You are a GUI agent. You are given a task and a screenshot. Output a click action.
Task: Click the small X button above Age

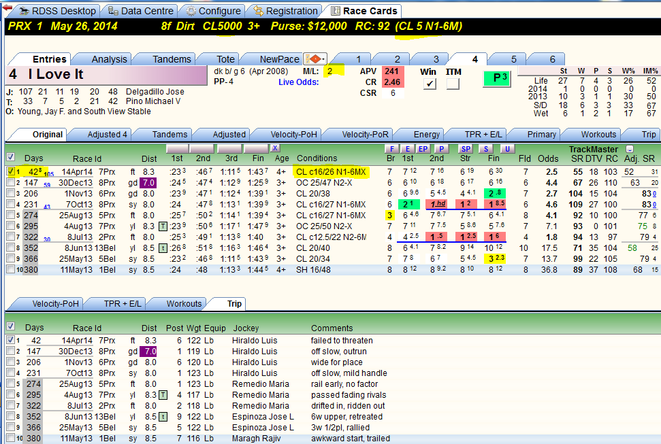point(275,148)
